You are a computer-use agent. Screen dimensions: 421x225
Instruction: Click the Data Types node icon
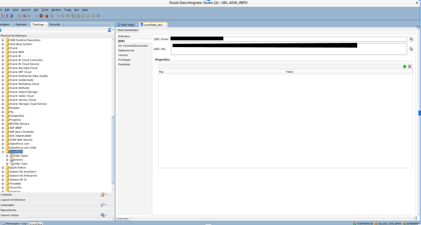12,156
